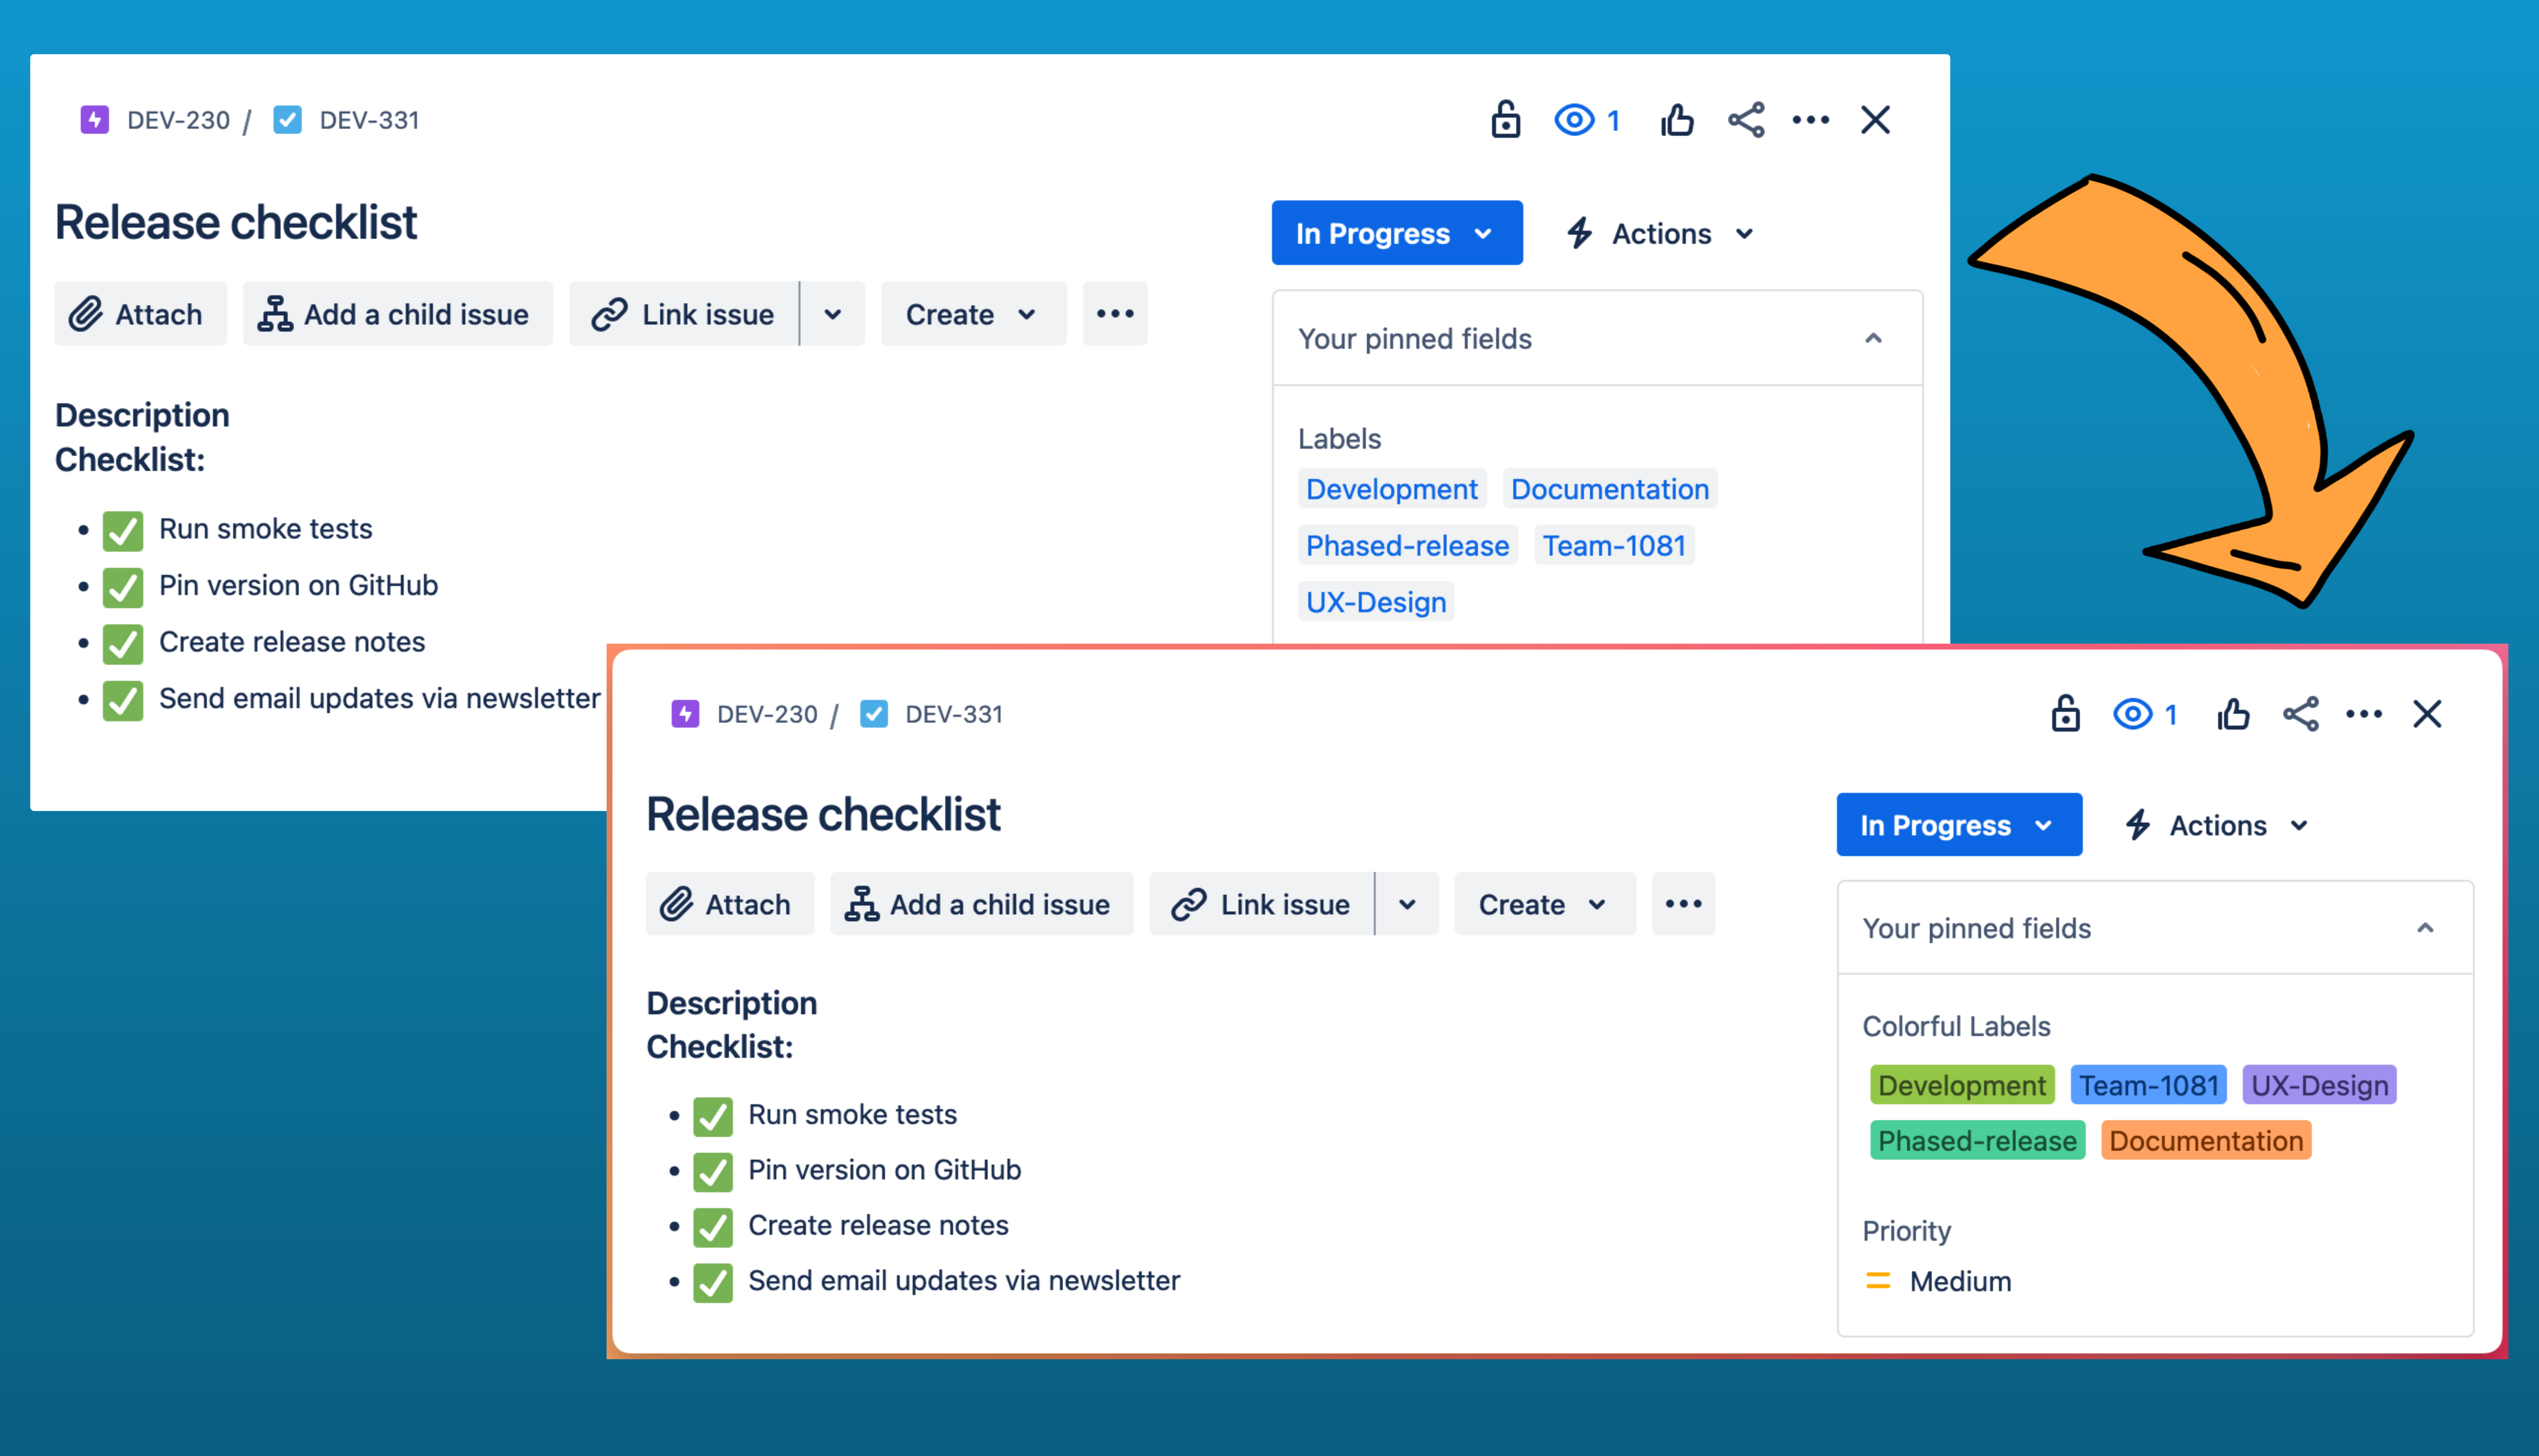Click the share icon in the front window
2539x1456 pixels.
pos(2301,714)
